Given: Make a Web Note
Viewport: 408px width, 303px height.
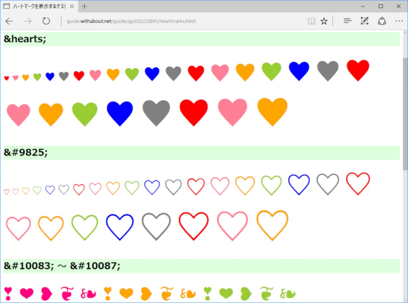Looking at the screenshot, I should 364,21.
